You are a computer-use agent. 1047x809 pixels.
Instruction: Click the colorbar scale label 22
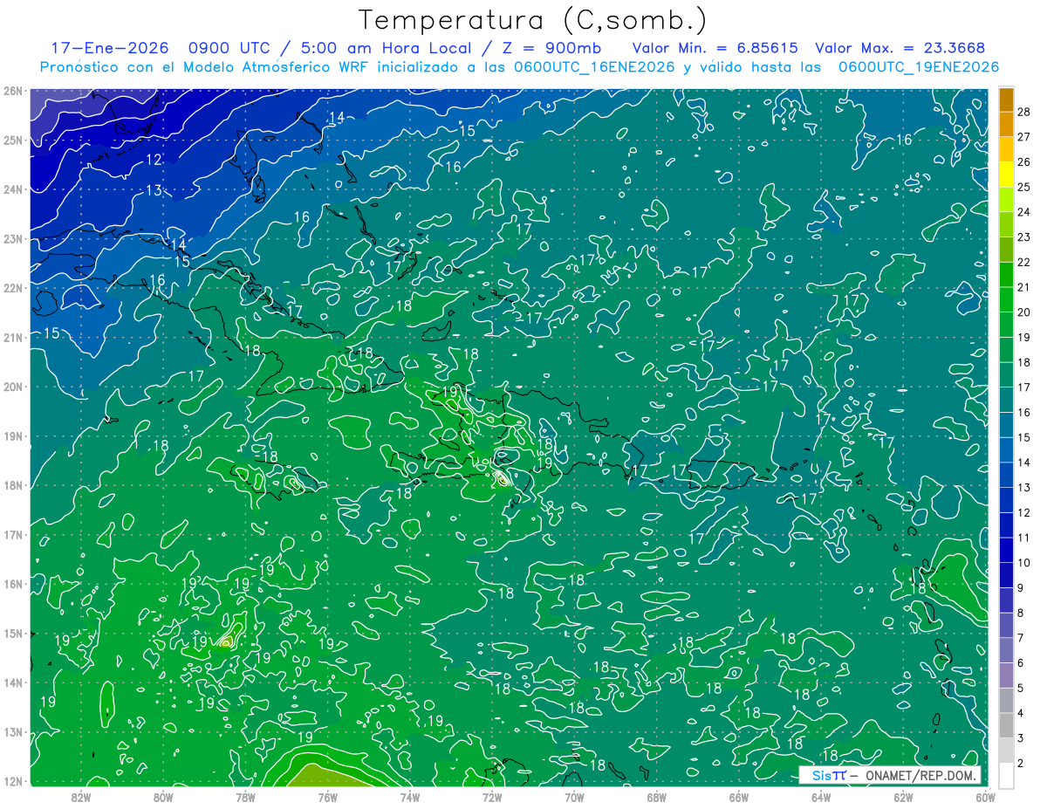pyautogui.click(x=1024, y=262)
